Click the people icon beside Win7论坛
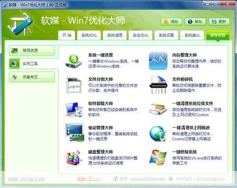The height and width of the screenshot is (188, 237). [x=171, y=179]
